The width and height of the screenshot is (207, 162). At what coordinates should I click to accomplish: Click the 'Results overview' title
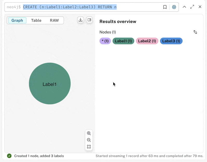point(118,21)
